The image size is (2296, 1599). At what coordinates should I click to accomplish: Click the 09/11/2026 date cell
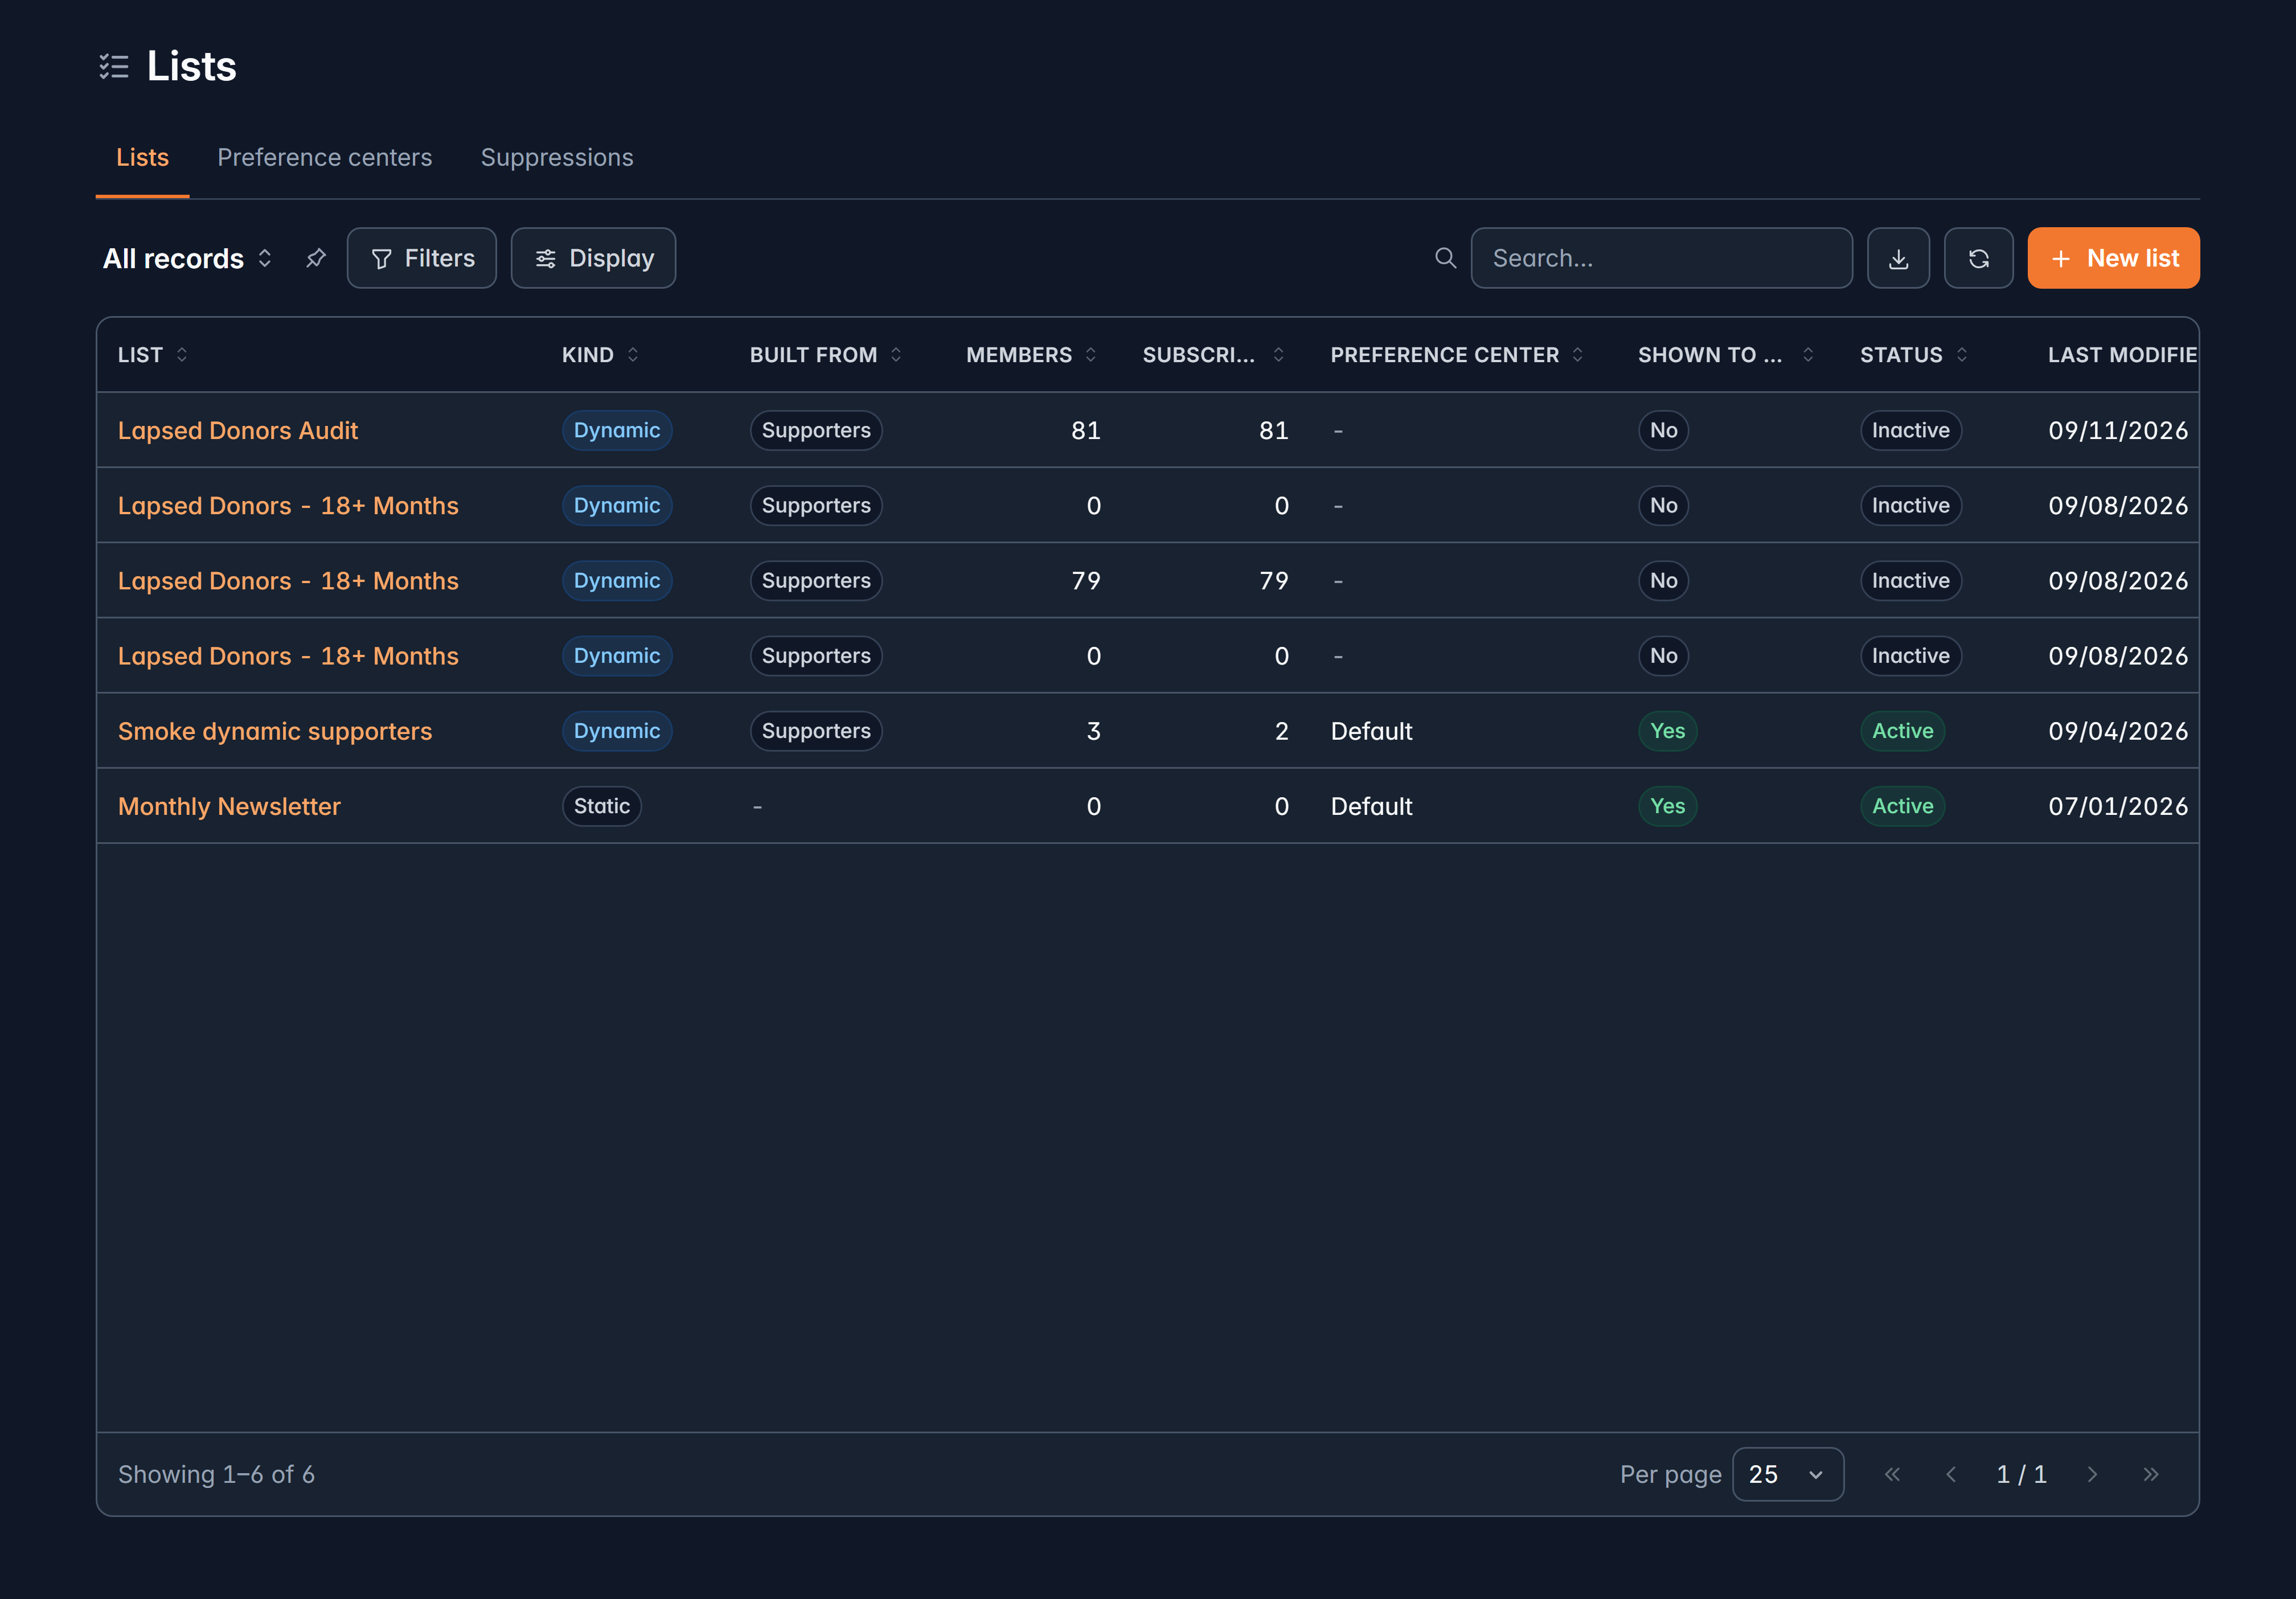point(2118,430)
